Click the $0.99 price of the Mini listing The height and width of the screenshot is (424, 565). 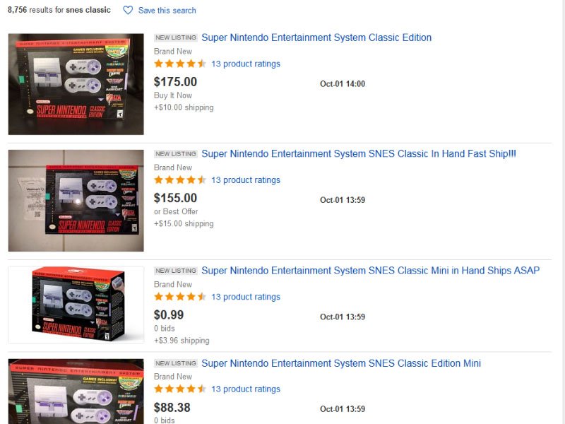[169, 315]
